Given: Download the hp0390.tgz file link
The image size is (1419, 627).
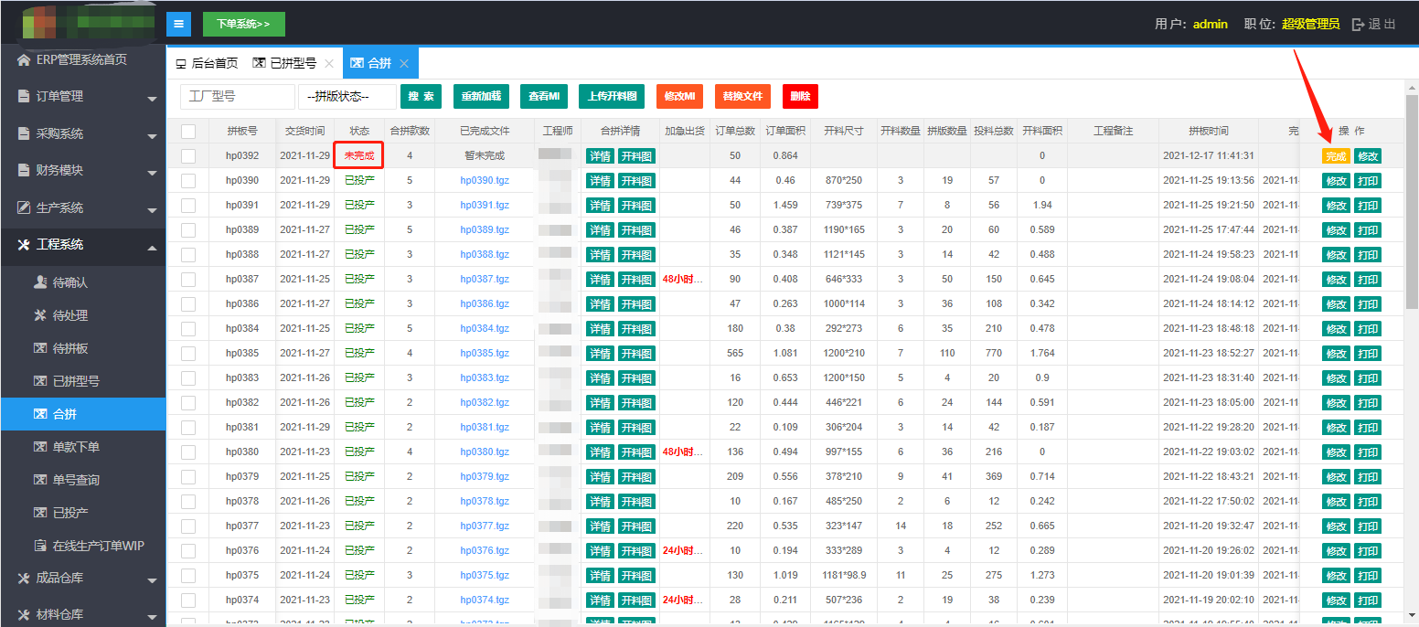Looking at the screenshot, I should [x=485, y=181].
